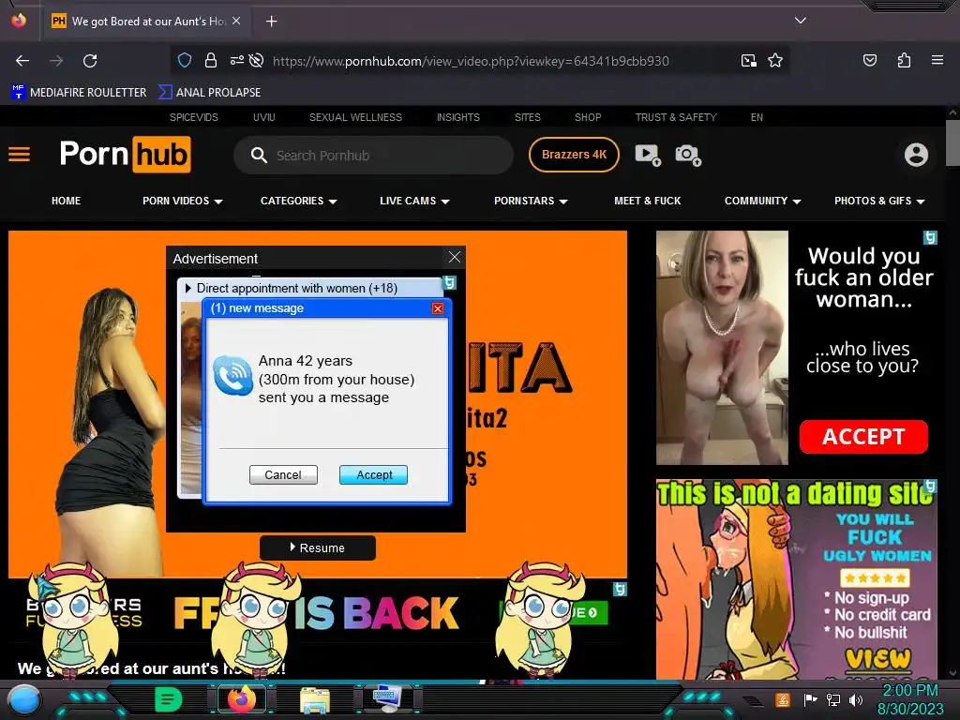Expand the list all tabs chevron
The image size is (960, 720).
tap(801, 21)
